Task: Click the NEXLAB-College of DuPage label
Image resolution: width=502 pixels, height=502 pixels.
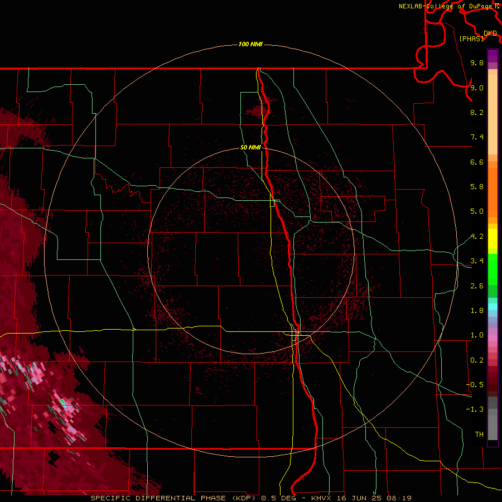Action: click(x=446, y=6)
